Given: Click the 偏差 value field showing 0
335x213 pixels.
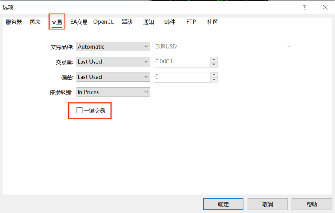Looking at the screenshot, I should tap(182, 77).
